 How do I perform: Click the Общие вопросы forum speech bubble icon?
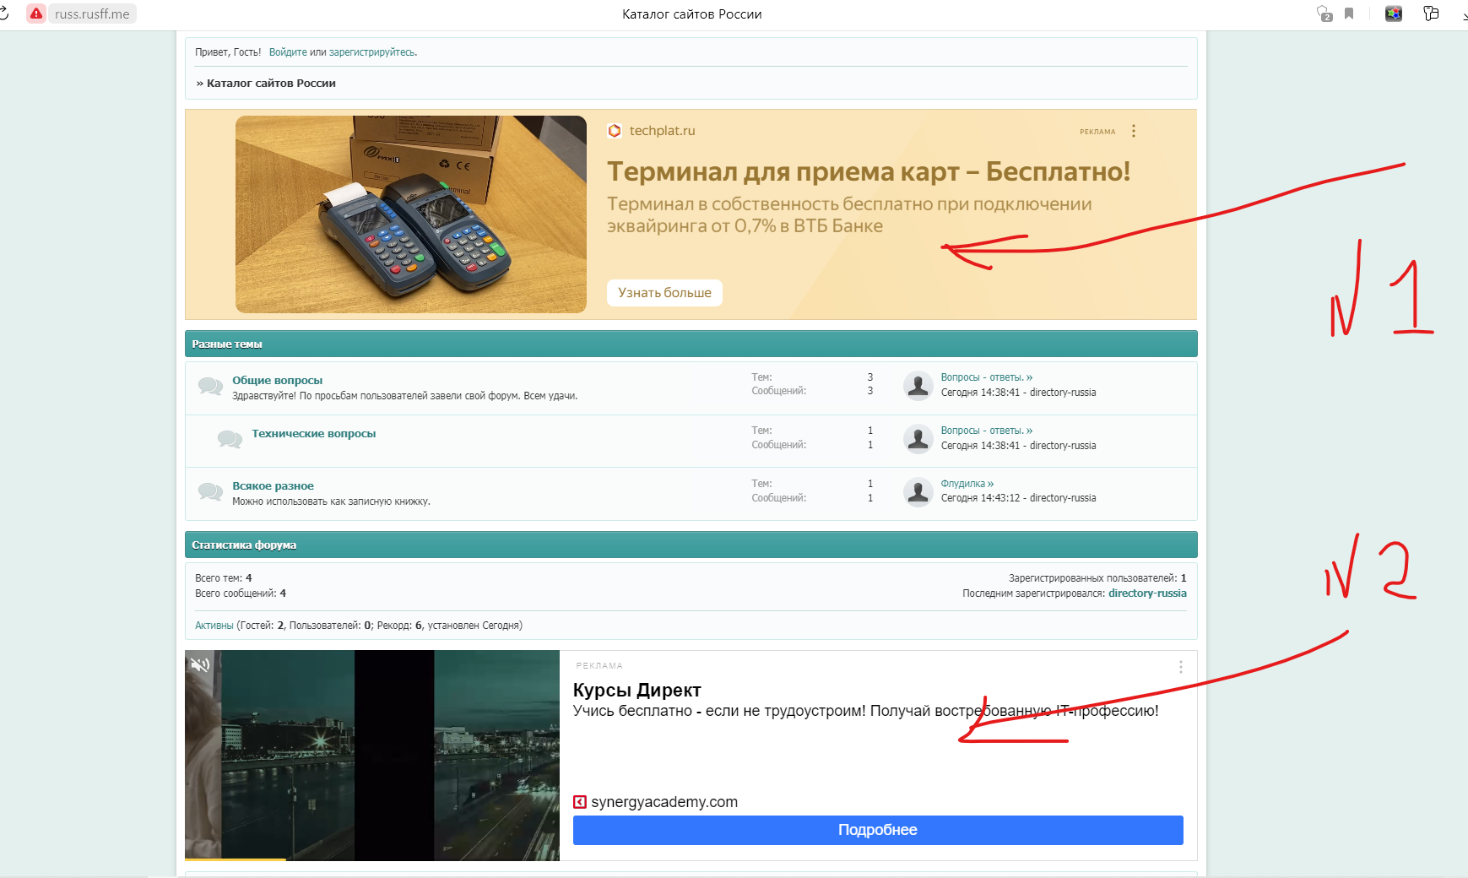point(210,386)
